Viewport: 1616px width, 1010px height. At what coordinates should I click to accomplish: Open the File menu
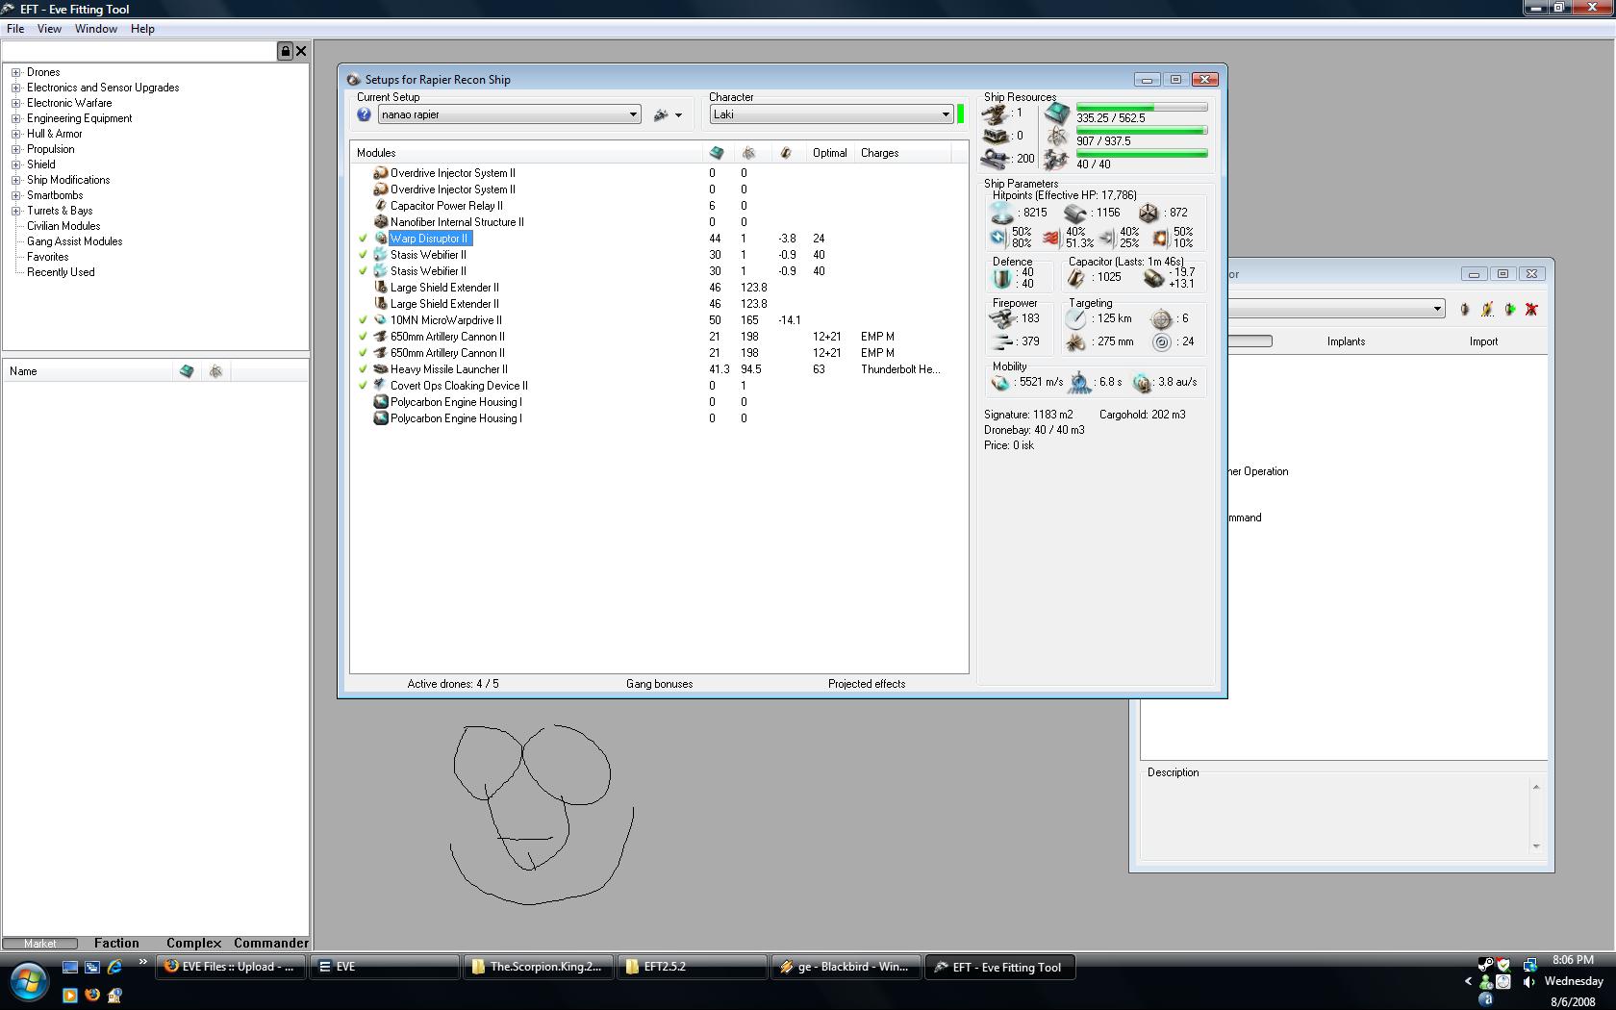(15, 29)
